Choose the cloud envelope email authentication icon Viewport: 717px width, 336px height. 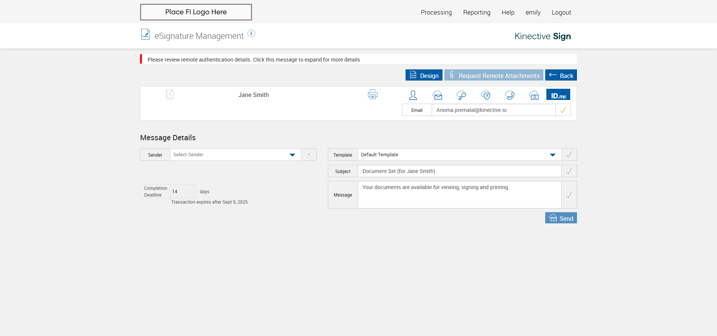[x=437, y=95]
